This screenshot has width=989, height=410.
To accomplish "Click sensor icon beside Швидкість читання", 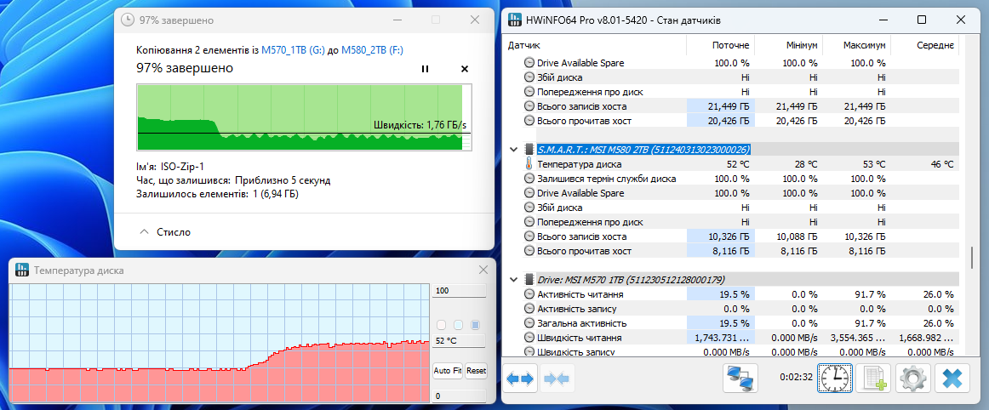I will pyautogui.click(x=529, y=338).
